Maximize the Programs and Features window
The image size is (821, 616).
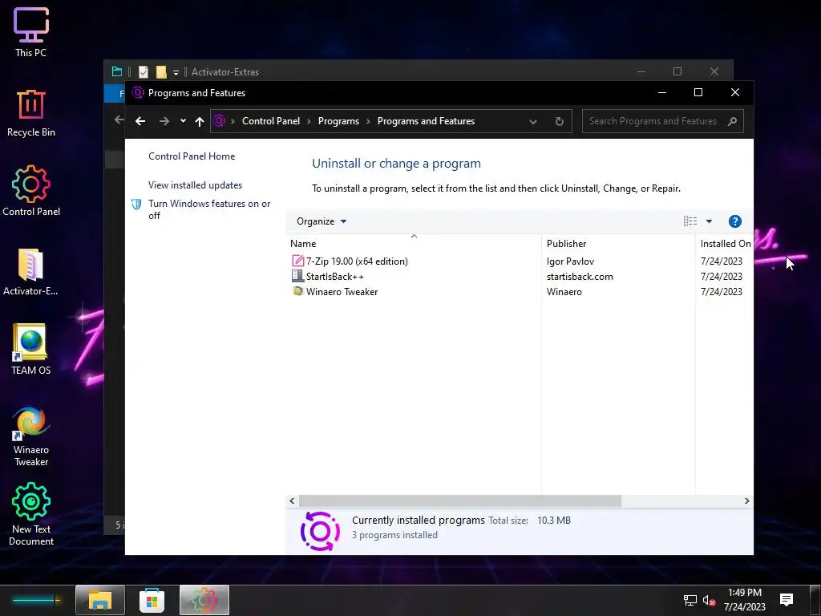click(698, 92)
